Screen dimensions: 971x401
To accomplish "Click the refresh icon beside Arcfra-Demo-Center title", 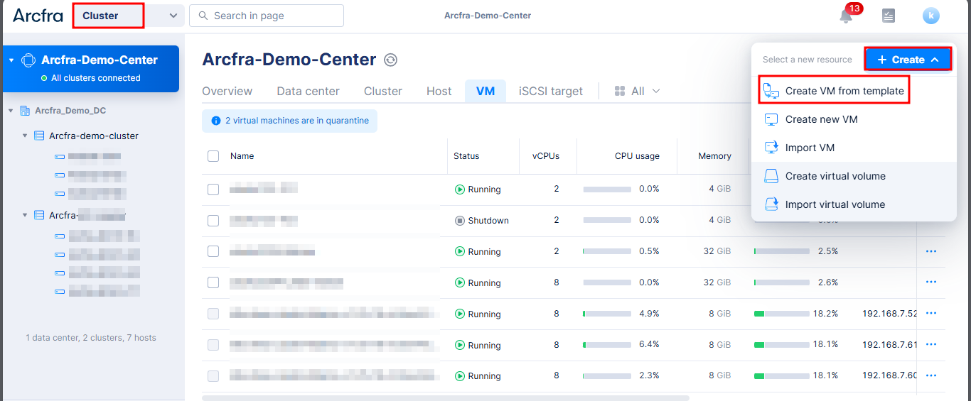I will (390, 60).
